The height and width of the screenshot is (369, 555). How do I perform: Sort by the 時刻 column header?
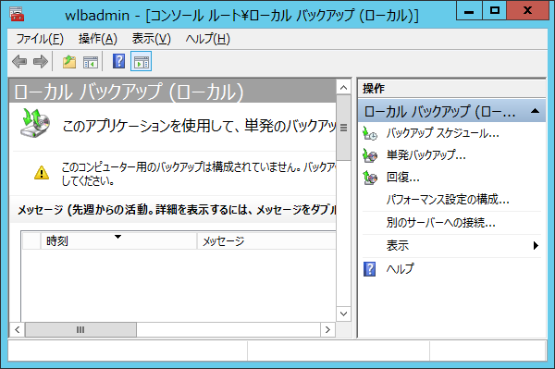119,241
